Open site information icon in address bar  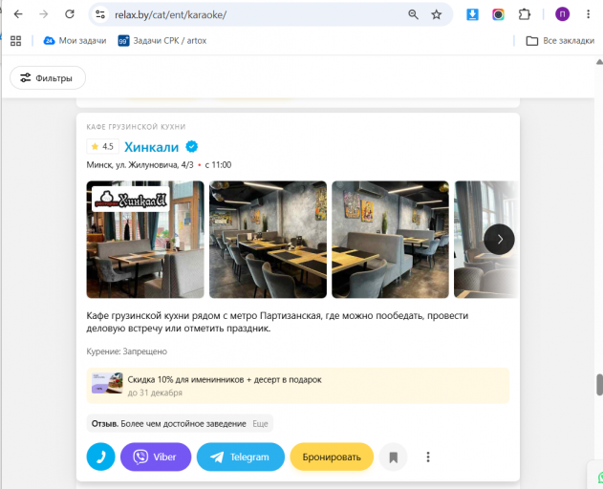[x=100, y=14]
